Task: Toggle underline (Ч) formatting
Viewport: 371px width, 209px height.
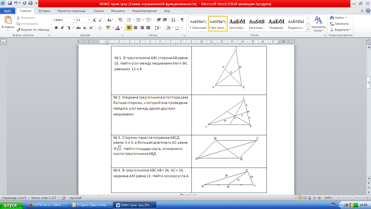Action: (69, 28)
